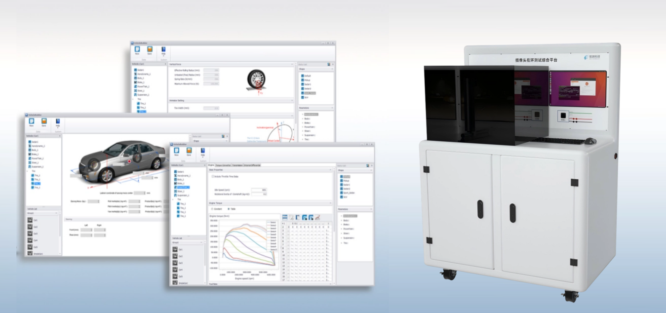
Task: Select Car1 thumbnail in front window vehicle list
Action: pos(175,250)
